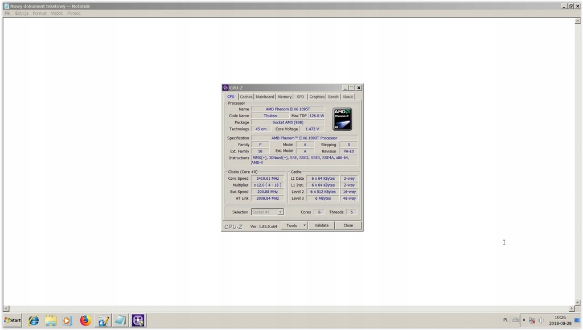583x330 pixels.
Task: Open the taskbar clock showing 10:26
Action: [560, 320]
